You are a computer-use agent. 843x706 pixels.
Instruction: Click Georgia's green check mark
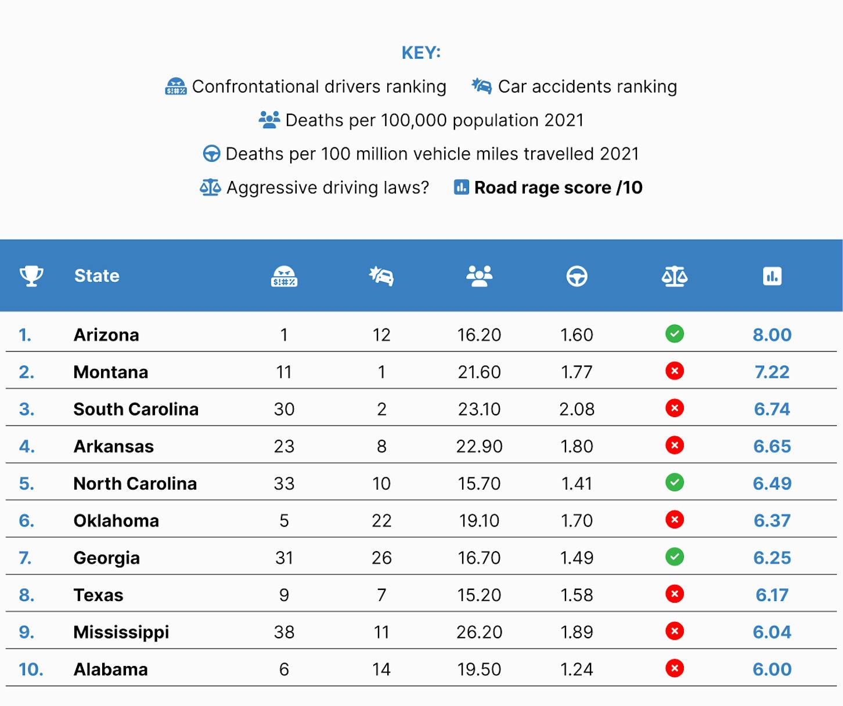coord(675,557)
